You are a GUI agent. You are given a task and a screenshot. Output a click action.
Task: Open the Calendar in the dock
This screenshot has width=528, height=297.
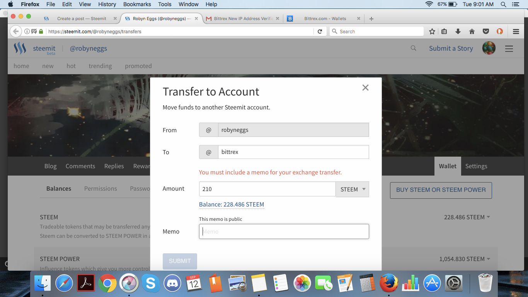pyautogui.click(x=194, y=284)
